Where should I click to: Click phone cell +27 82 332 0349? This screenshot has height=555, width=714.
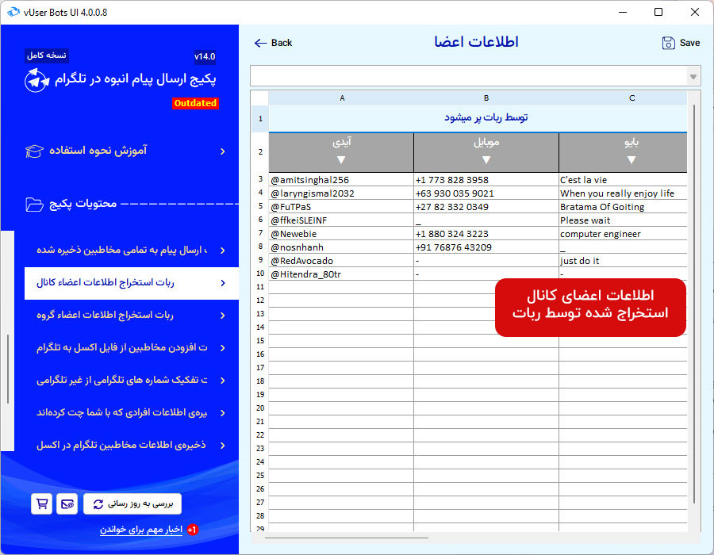coord(486,207)
